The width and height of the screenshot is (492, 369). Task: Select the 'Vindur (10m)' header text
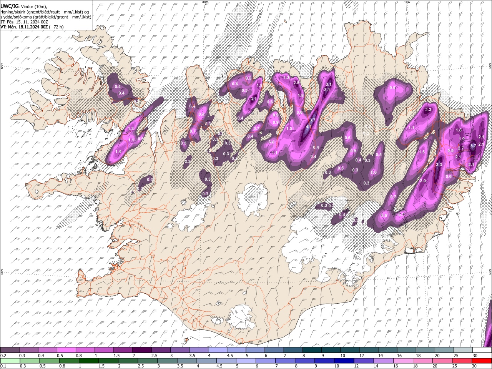click(x=33, y=7)
